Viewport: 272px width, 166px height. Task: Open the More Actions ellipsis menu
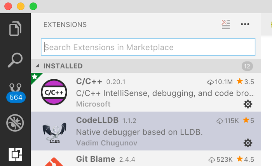245,24
